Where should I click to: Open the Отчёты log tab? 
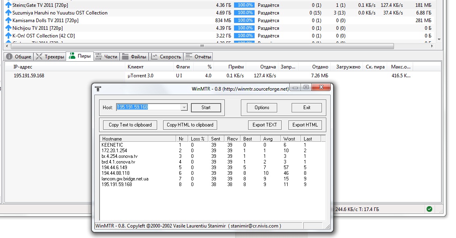click(198, 57)
